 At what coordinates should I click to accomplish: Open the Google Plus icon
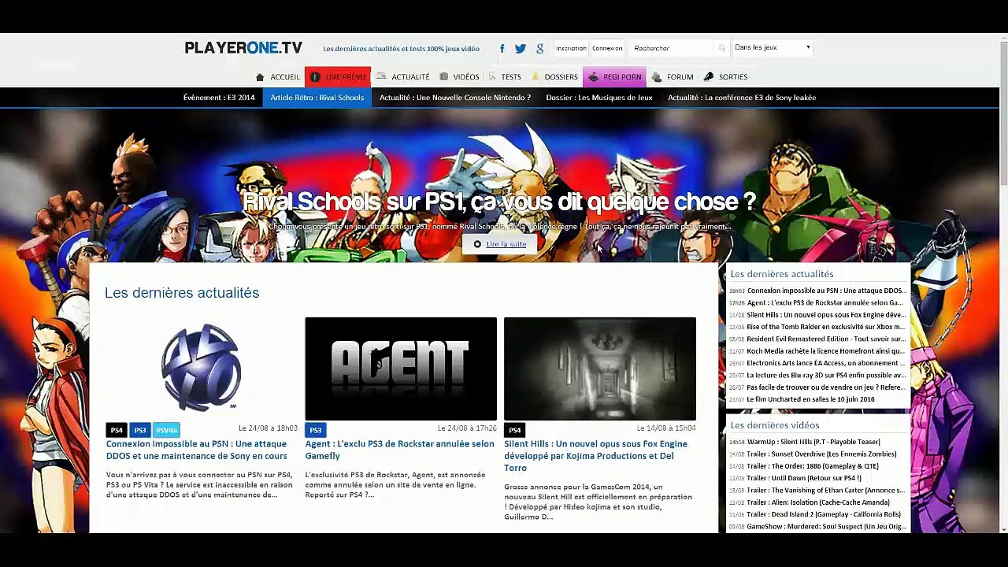[x=539, y=49]
